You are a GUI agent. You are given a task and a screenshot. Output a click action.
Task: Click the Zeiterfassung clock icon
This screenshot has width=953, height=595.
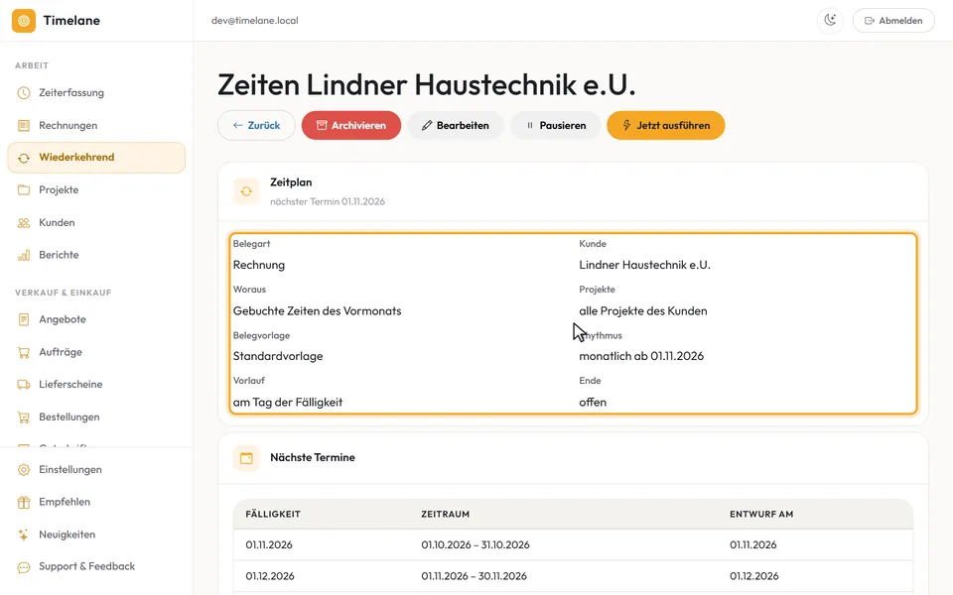tap(24, 93)
